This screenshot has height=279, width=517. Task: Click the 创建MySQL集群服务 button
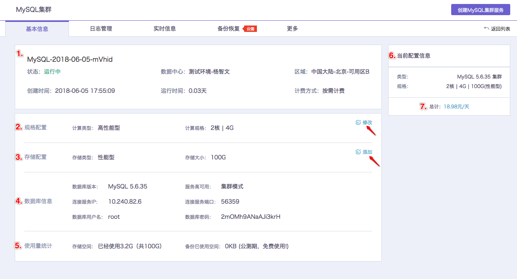[481, 10]
